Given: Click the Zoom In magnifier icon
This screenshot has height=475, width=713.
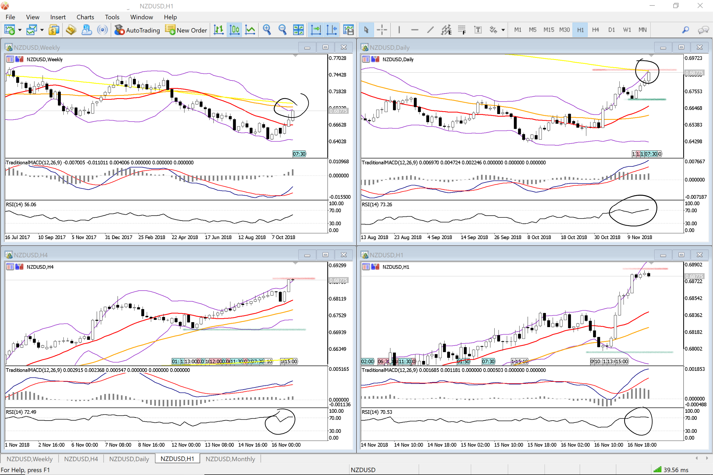Looking at the screenshot, I should coord(267,30).
